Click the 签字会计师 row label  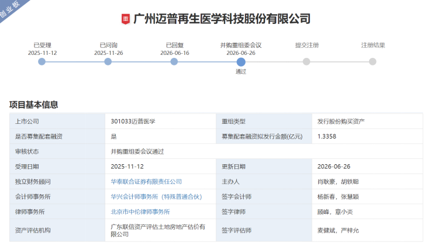[x=237, y=197]
